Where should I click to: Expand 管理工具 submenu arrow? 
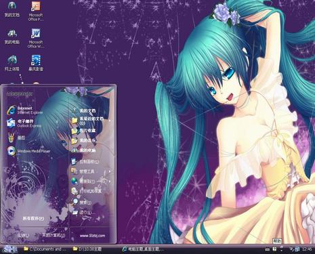[x=110, y=171]
